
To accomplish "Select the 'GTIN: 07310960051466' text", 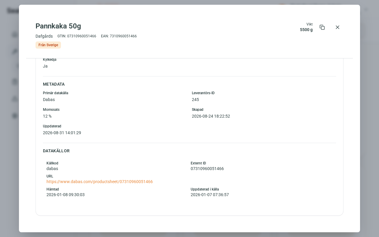I will (77, 36).
